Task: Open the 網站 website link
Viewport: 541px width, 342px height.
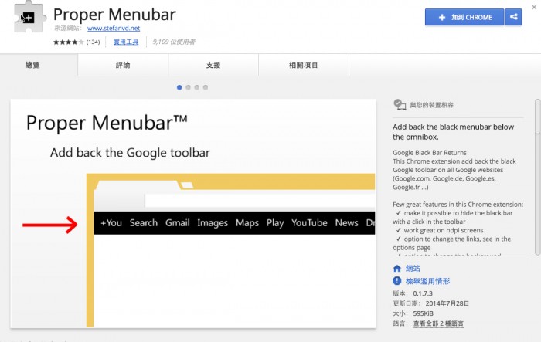Action: click(x=413, y=269)
